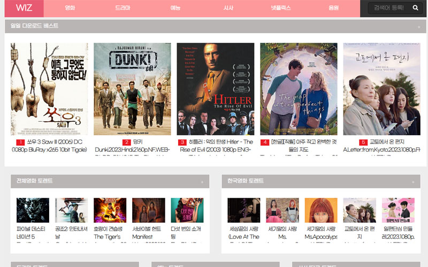
Task: Click the 전체영화 토렌트 header
Action: [x=110, y=181]
